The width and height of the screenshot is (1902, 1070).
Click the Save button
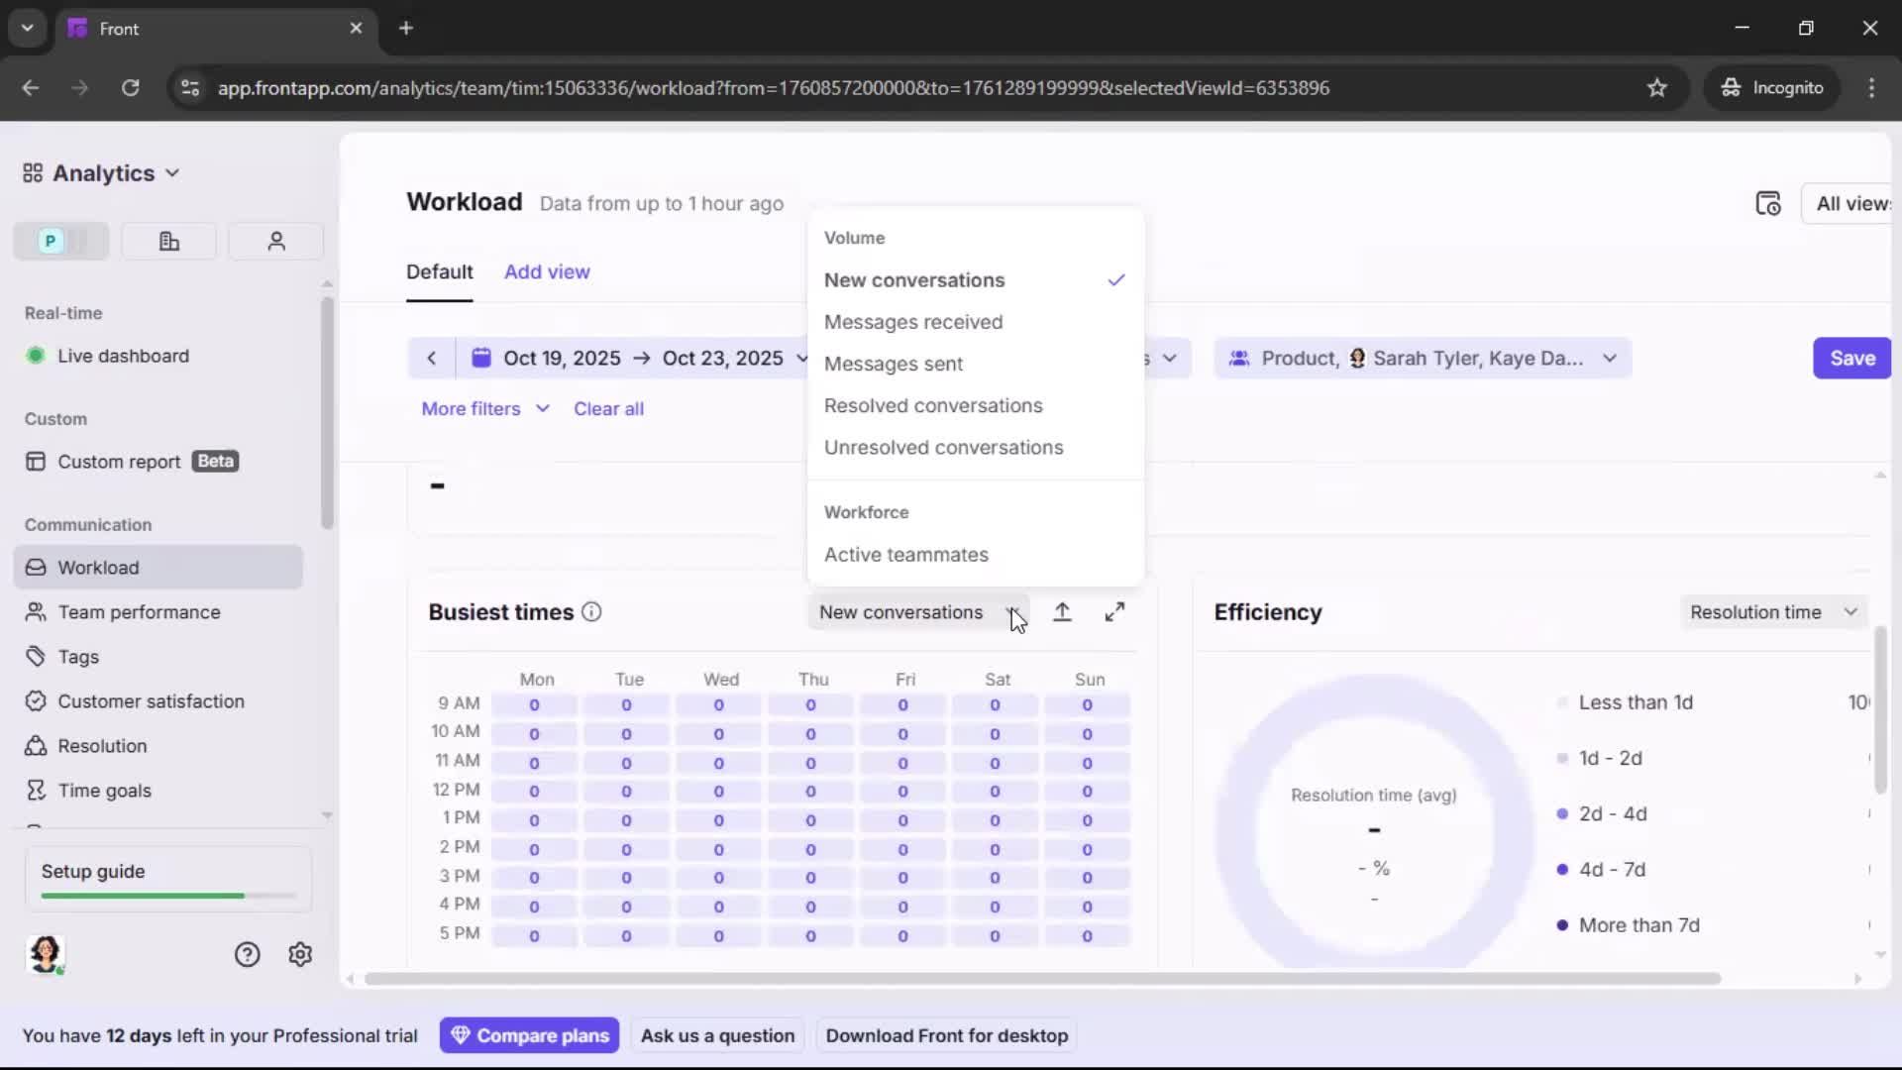1850,358
